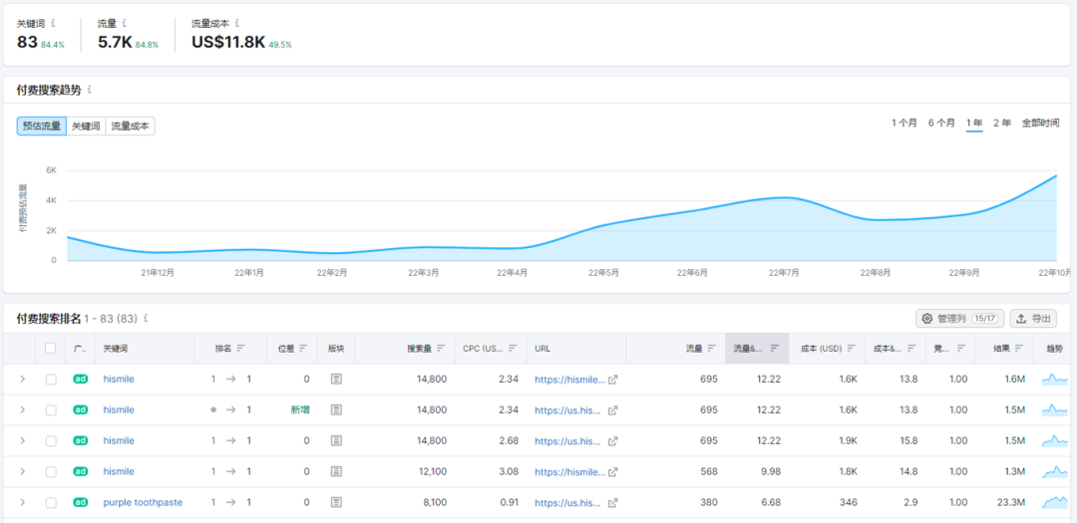Expand the 1.6M results hismile row

(22, 379)
